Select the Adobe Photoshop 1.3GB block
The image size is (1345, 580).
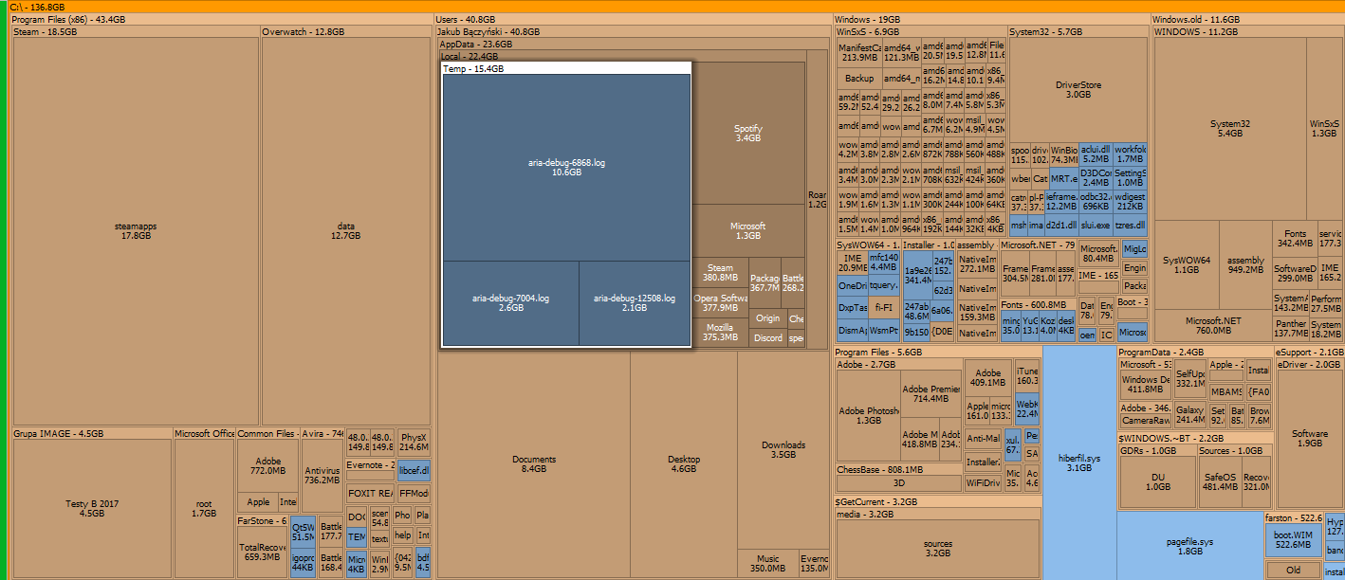(x=870, y=415)
